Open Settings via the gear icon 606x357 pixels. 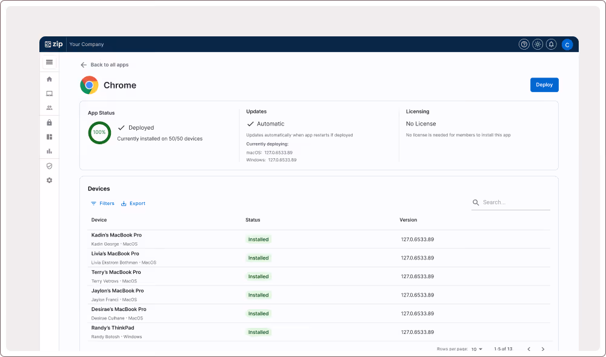(49, 180)
